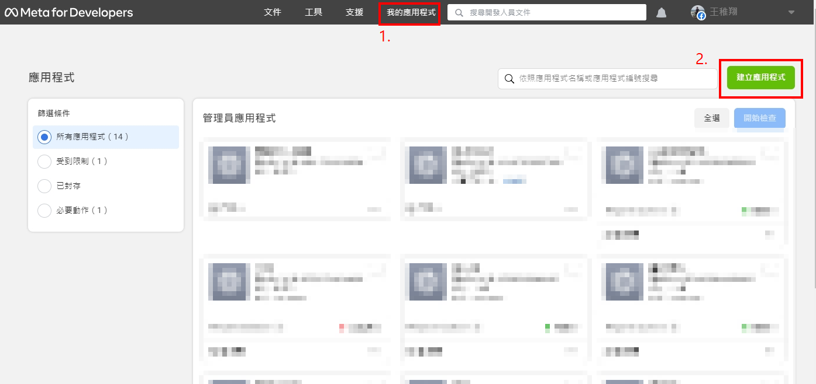This screenshot has width=816, height=384.
Task: Click the user profile avatar picture
Action: (x=698, y=12)
